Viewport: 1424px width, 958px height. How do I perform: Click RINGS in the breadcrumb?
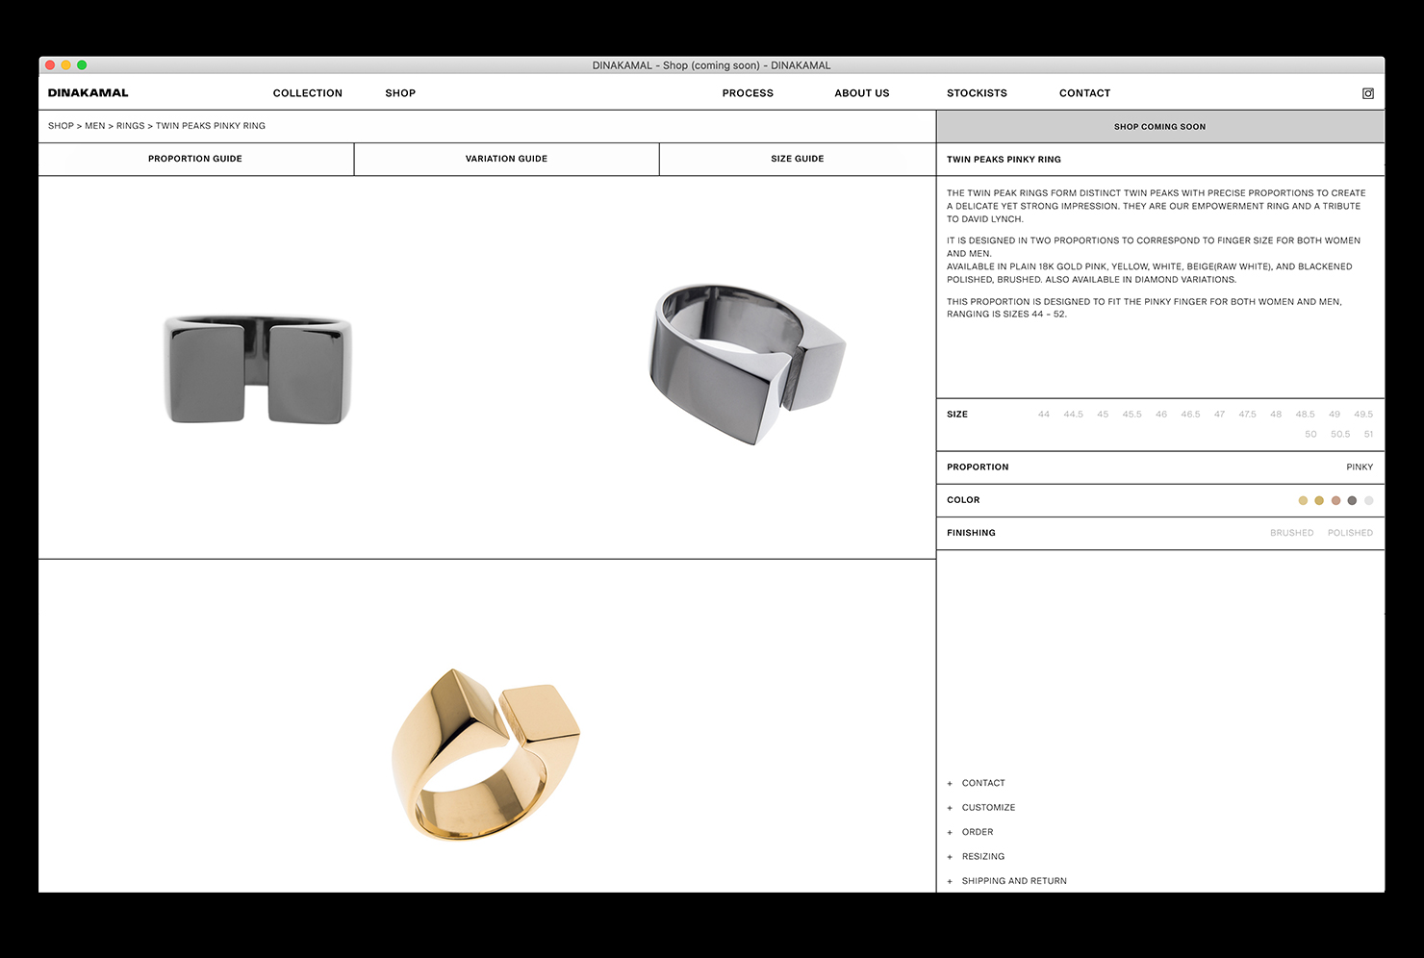click(131, 126)
